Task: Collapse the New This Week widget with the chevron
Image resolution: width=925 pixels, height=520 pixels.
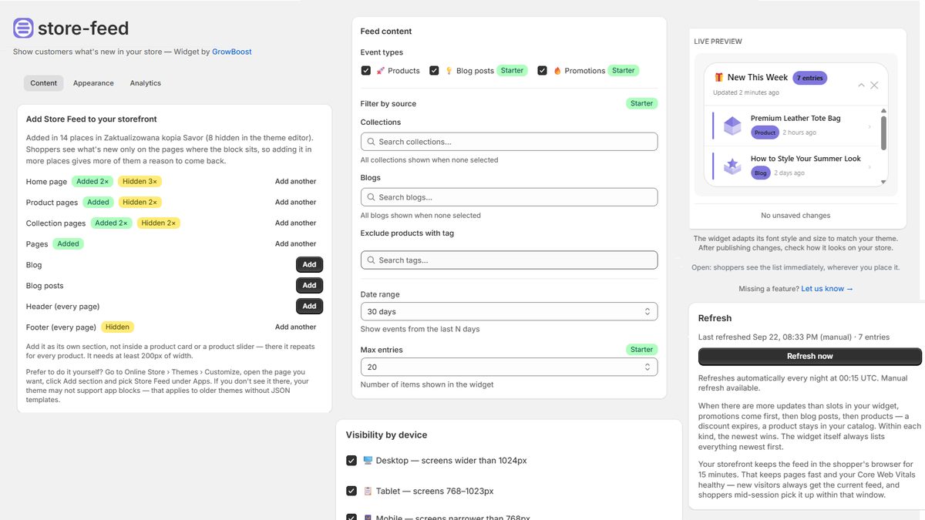Action: click(861, 85)
